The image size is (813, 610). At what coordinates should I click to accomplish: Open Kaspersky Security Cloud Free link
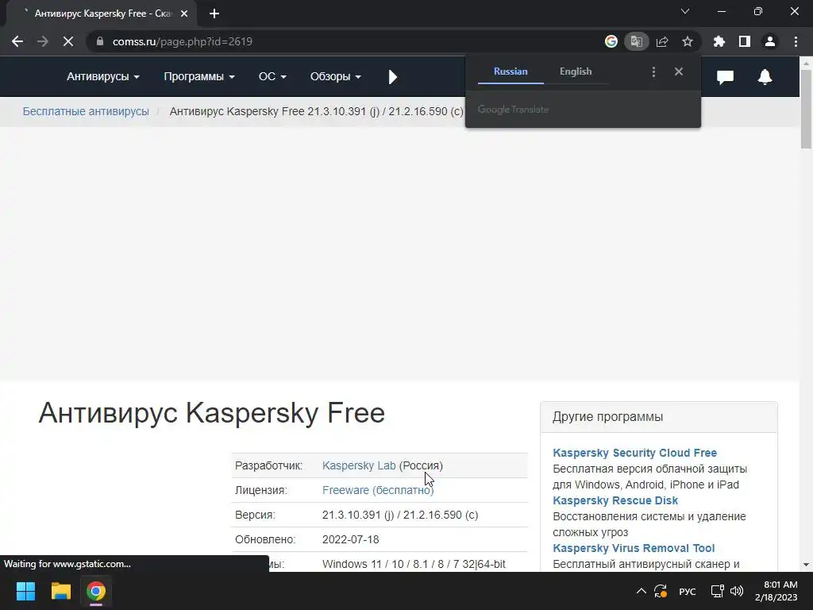pyautogui.click(x=634, y=453)
